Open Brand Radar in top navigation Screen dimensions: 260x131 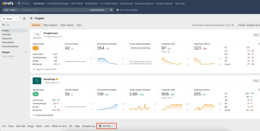click(x=91, y=4)
